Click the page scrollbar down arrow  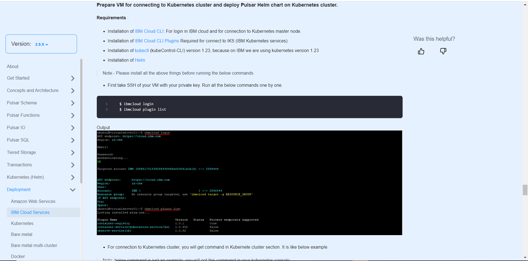coord(525,257)
